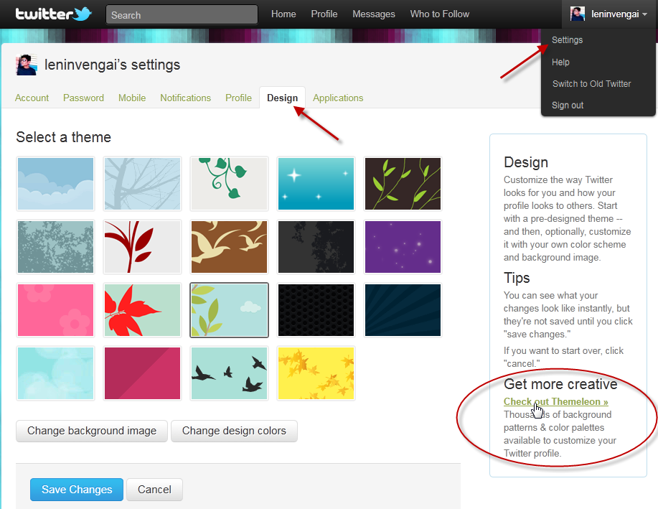Open Who to Follow

coord(439,14)
